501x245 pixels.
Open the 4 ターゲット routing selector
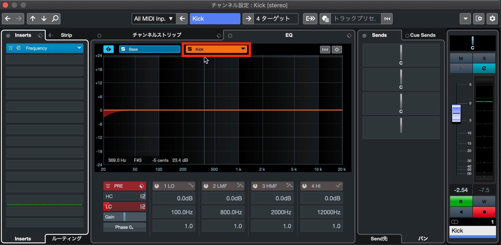click(x=276, y=19)
